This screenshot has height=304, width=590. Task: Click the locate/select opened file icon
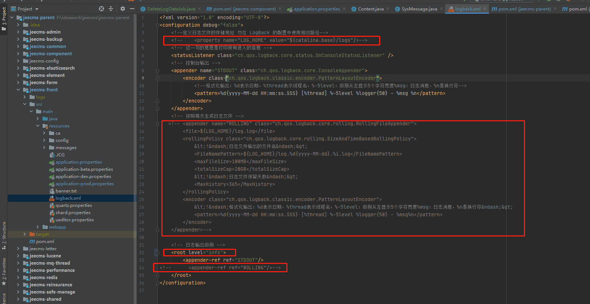101,9
